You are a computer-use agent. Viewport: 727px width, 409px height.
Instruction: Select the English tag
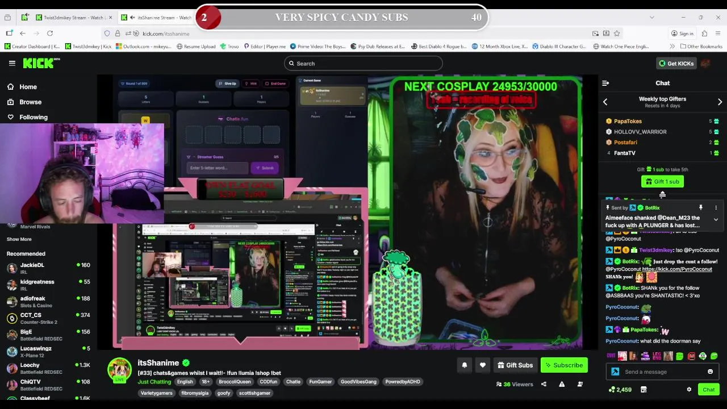click(x=185, y=382)
